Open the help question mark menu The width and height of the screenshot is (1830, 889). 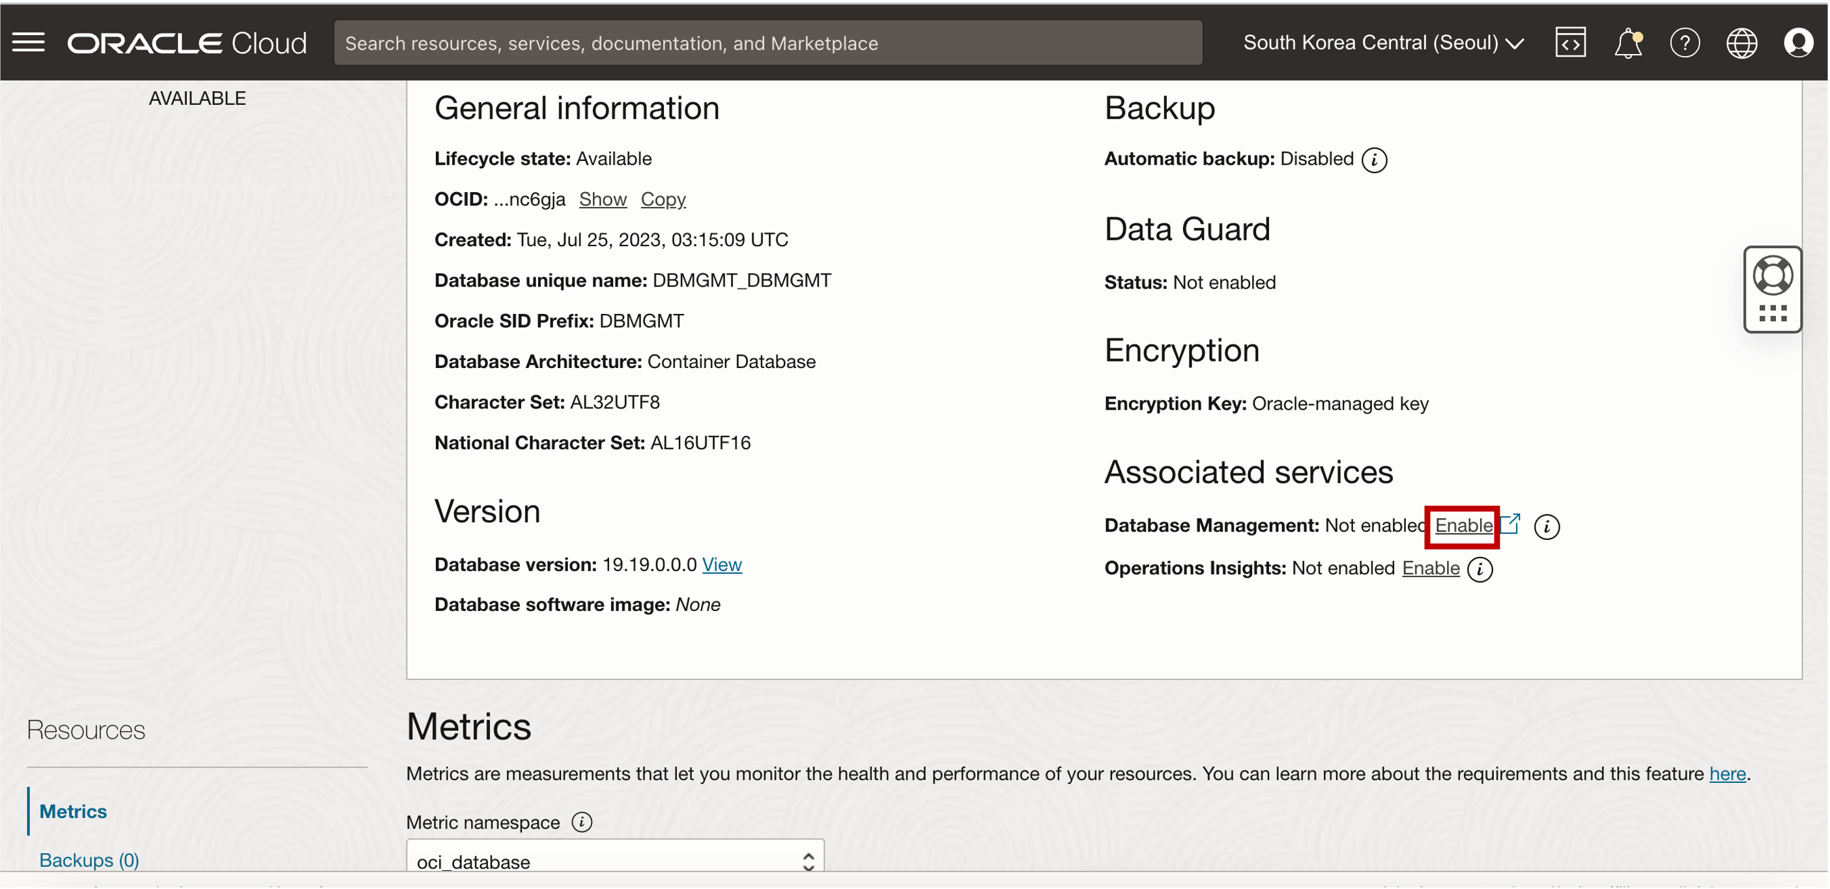pos(1684,42)
